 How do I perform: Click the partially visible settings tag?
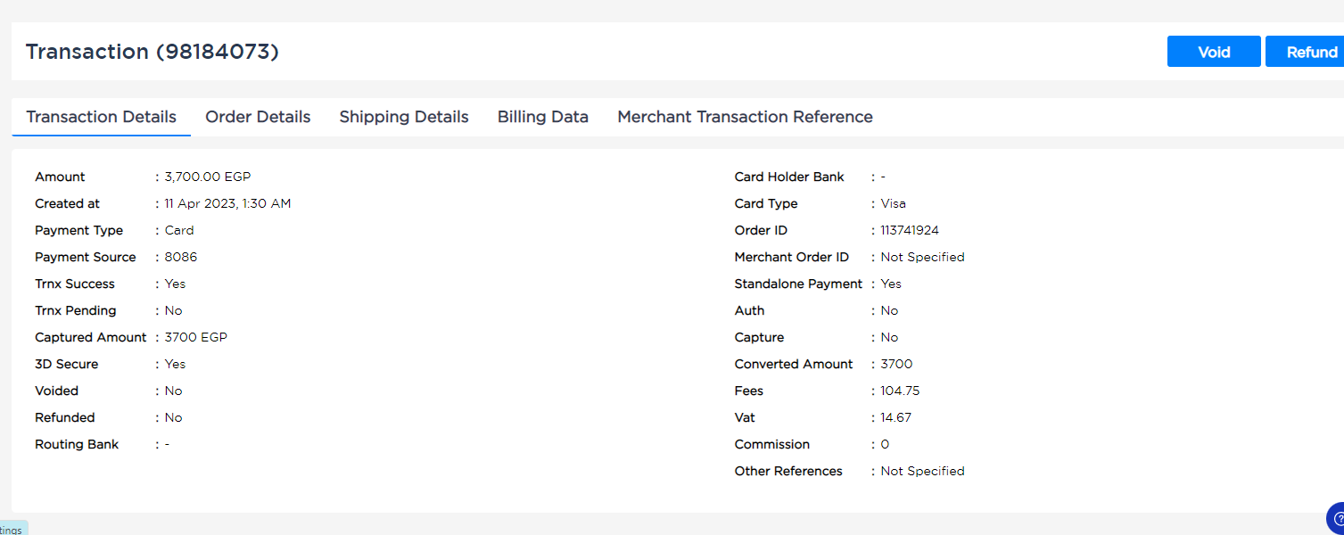[x=13, y=528]
